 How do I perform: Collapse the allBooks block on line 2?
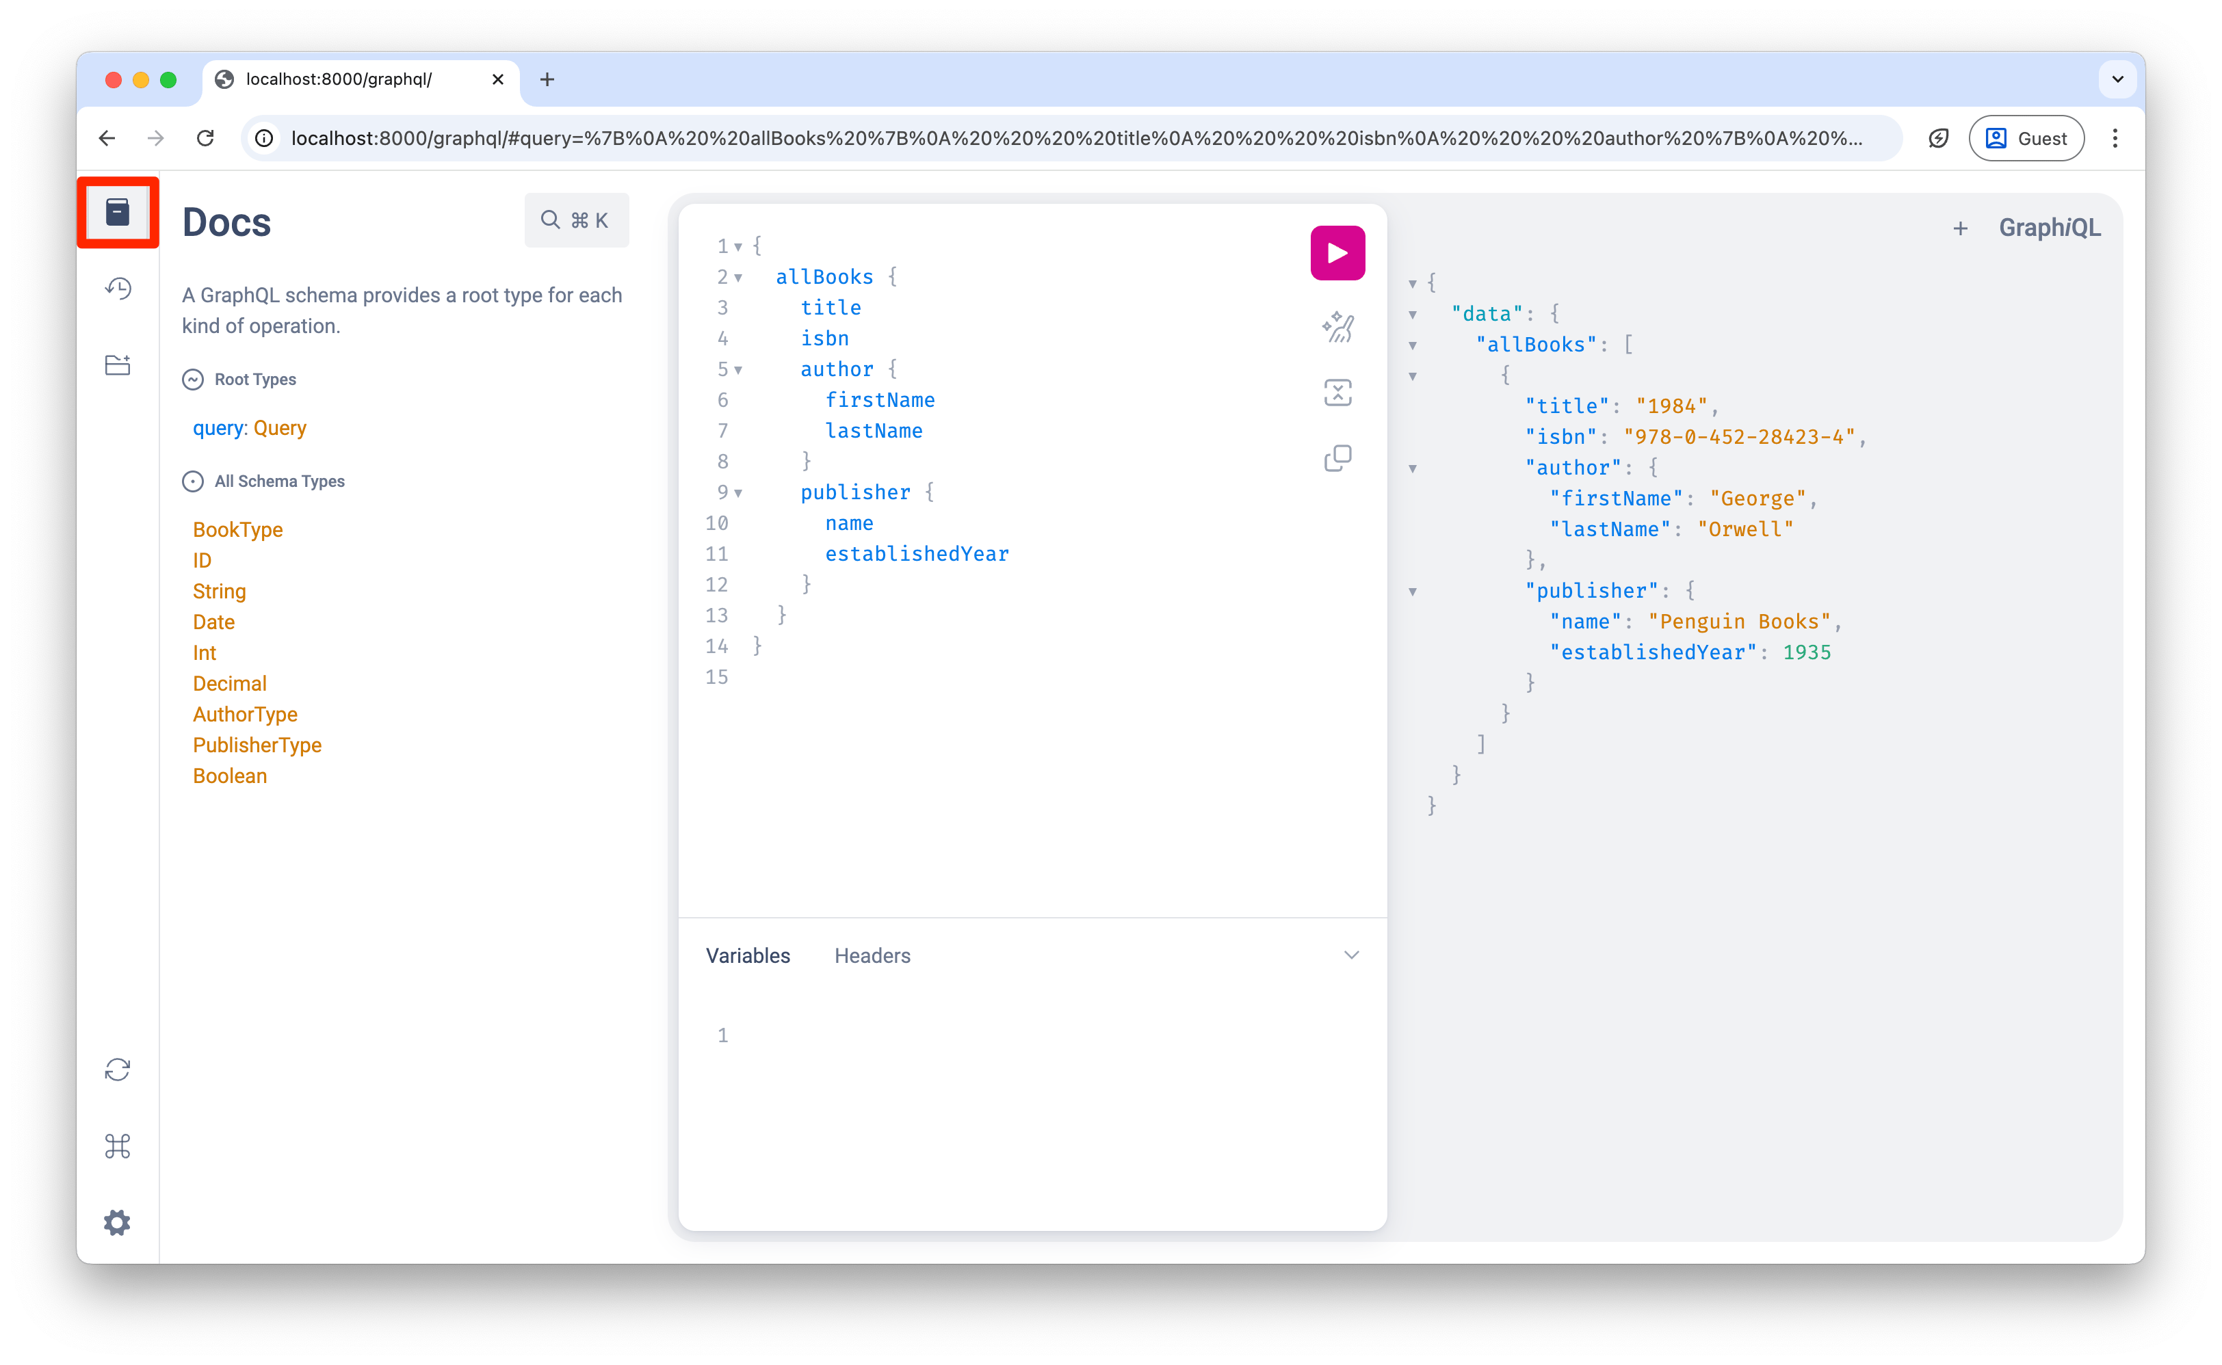tap(739, 277)
